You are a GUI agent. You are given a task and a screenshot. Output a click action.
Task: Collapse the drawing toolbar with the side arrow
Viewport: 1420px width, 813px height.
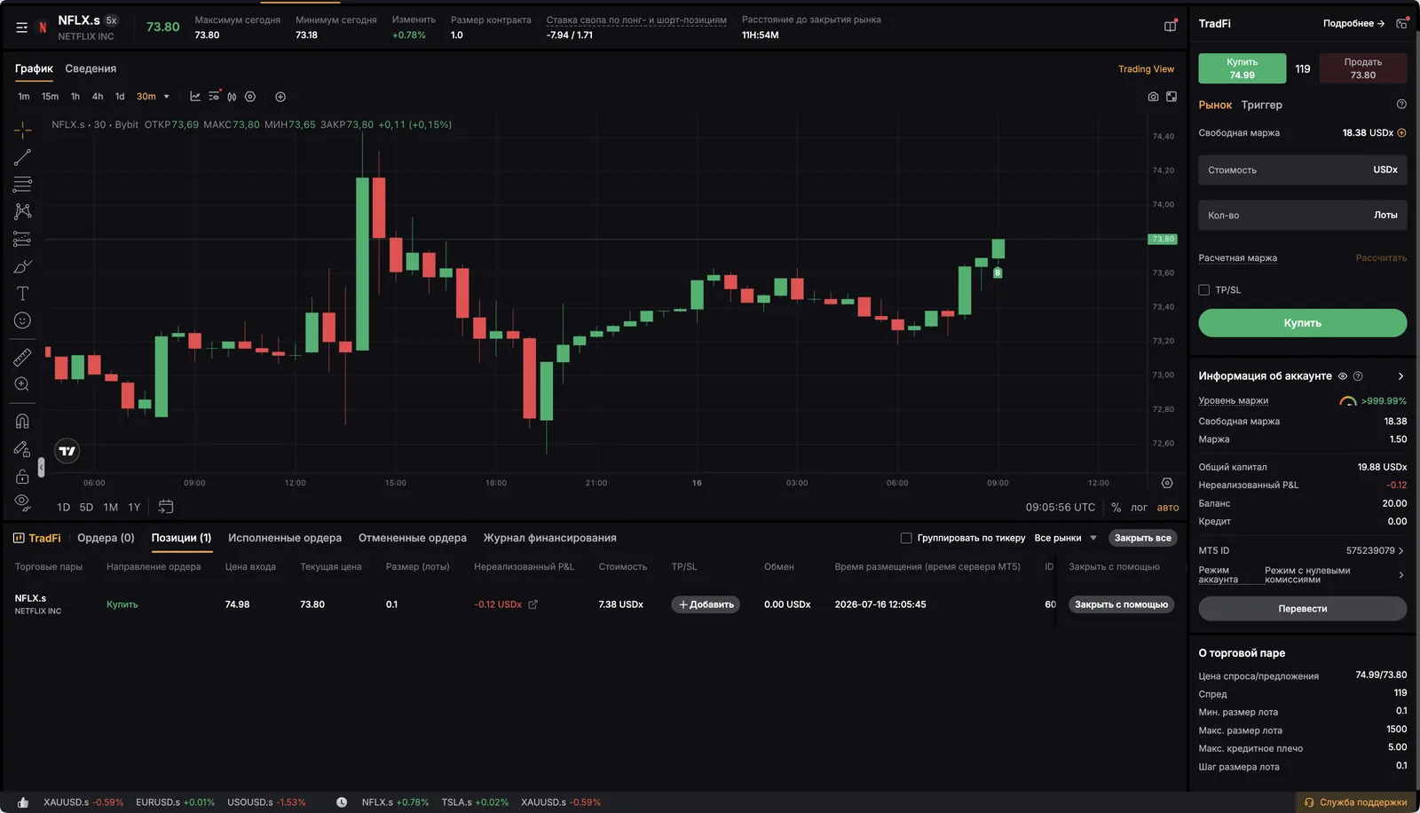pos(41,468)
